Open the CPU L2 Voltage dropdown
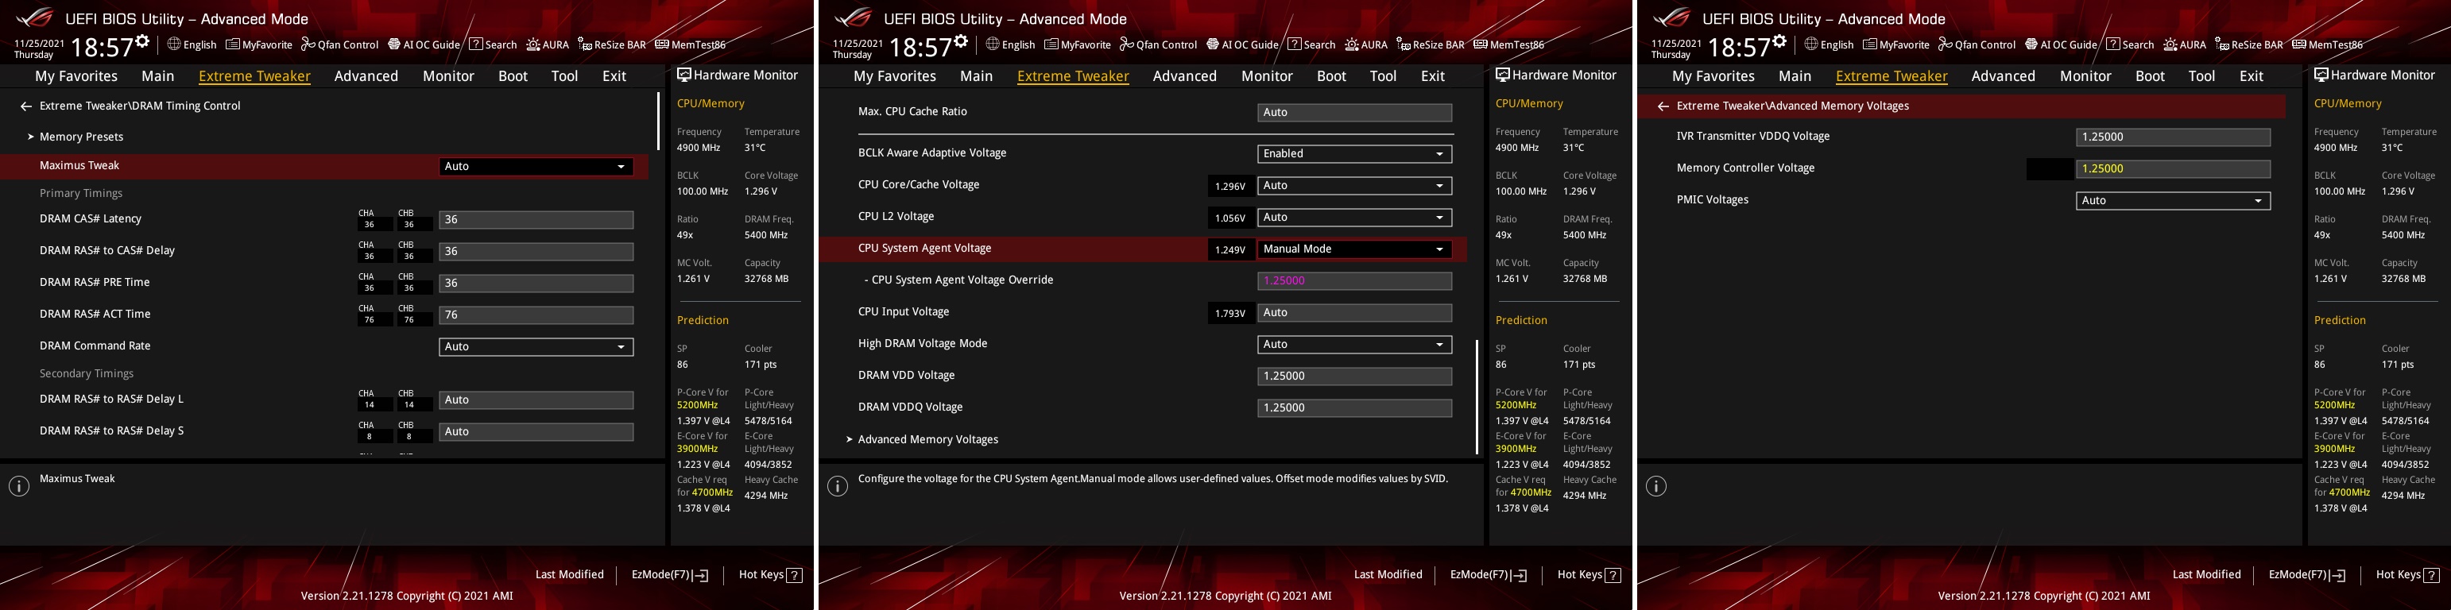2451x610 pixels. (x=1354, y=218)
